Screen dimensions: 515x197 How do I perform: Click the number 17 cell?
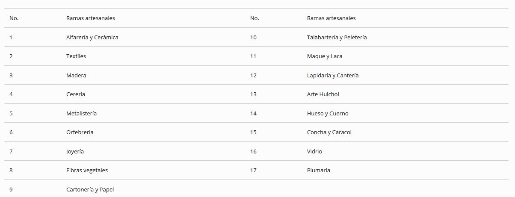254,170
